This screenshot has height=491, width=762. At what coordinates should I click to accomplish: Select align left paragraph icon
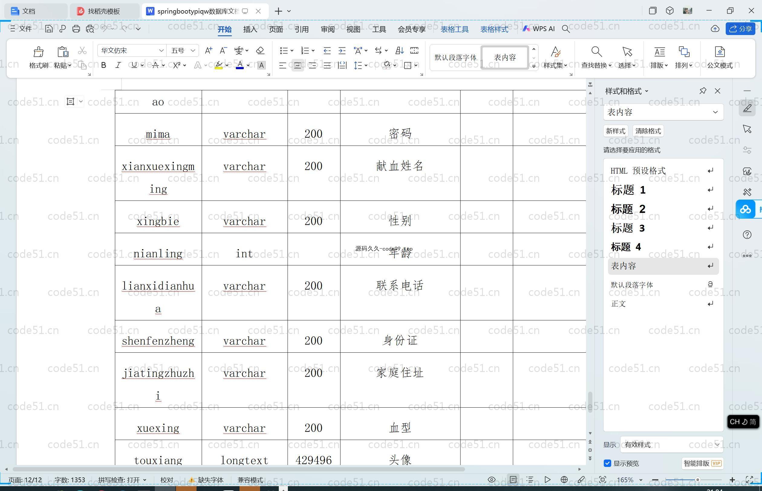[282, 65]
